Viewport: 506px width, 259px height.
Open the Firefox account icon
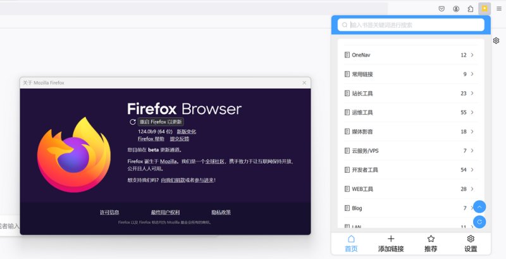[456, 9]
